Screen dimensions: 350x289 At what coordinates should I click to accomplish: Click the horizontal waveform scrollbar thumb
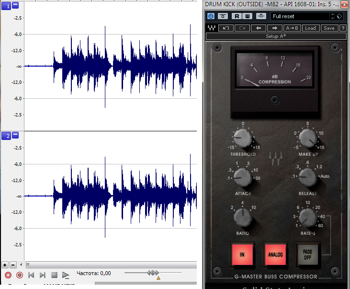click(x=111, y=265)
